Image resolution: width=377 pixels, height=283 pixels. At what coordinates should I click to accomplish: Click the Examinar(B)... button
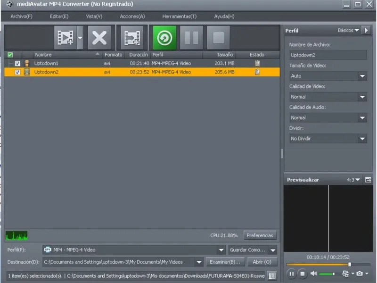pyautogui.click(x=225, y=262)
